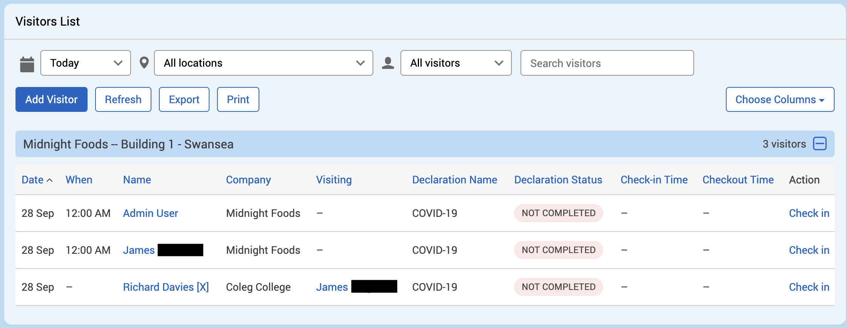This screenshot has width=847, height=328.
Task: Check in Richard Davies from Coleg College
Action: (x=809, y=287)
